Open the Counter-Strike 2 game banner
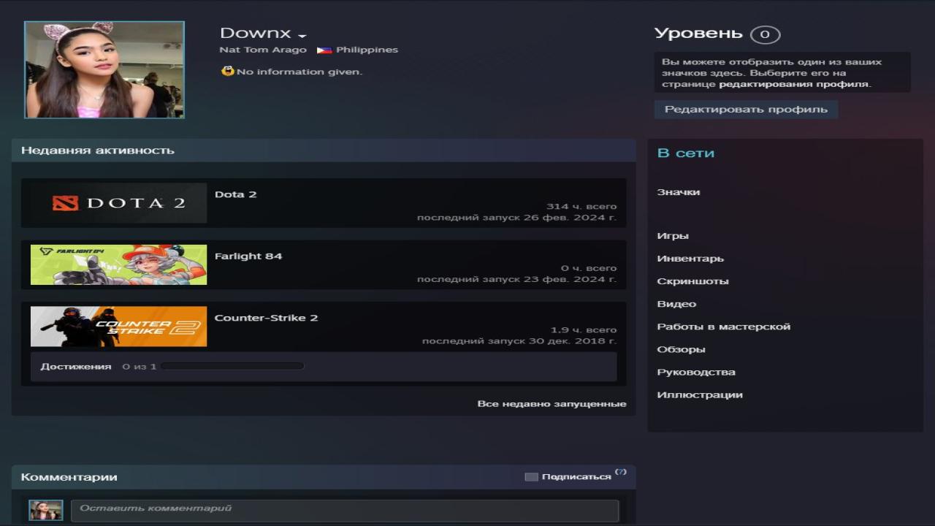The height and width of the screenshot is (526, 935). pyautogui.click(x=118, y=326)
